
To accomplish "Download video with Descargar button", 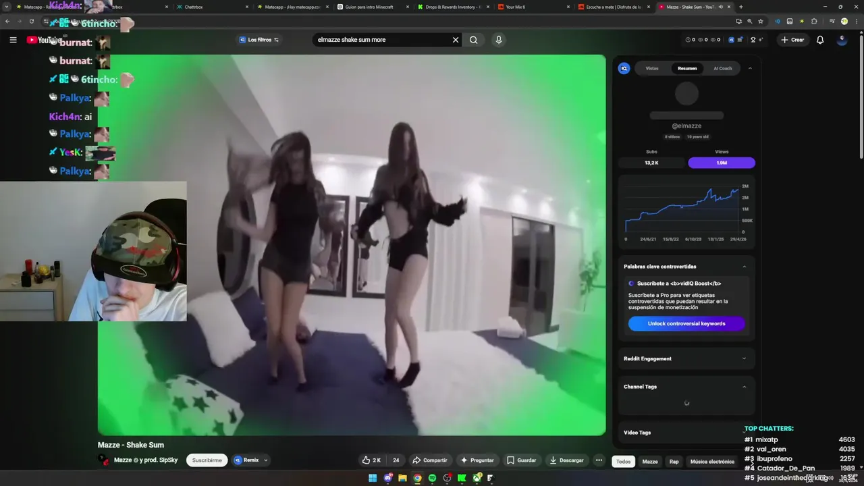I will click(x=566, y=460).
